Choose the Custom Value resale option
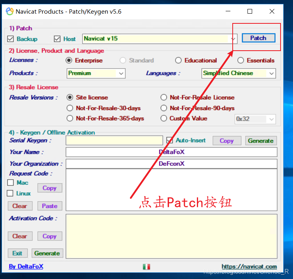Image resolution: width=293 pixels, height=279 pixels. pyautogui.click(x=164, y=118)
